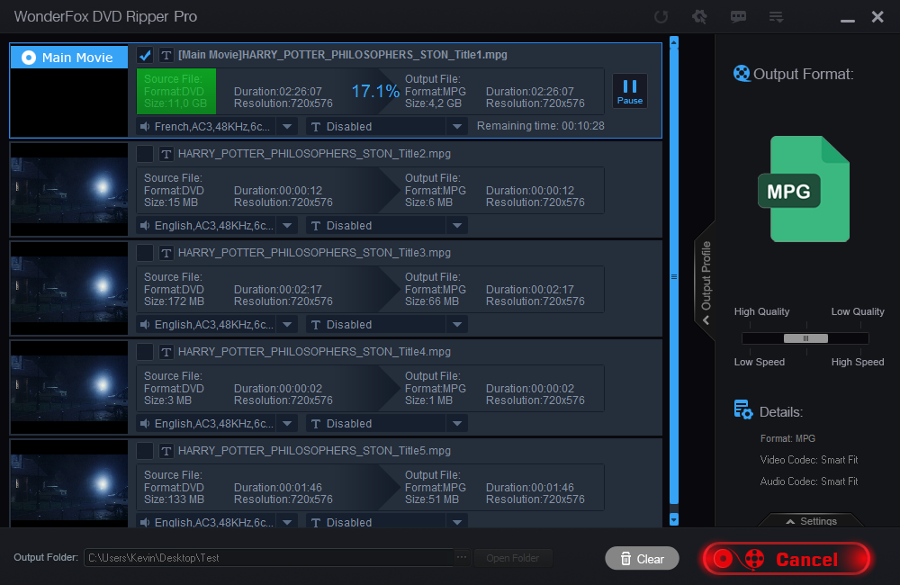Close the WonderFox DVD Ripper Pro window
This screenshot has width=900, height=585.
[x=877, y=16]
